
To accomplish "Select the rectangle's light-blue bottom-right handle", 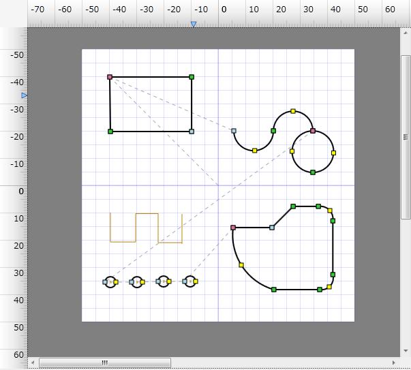I will coord(192,132).
